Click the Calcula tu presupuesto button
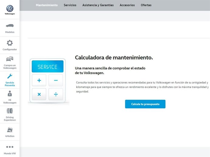 click(145, 104)
